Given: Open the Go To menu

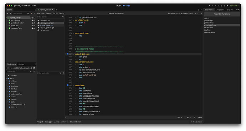Looking at the screenshot, I should coord(55,13).
